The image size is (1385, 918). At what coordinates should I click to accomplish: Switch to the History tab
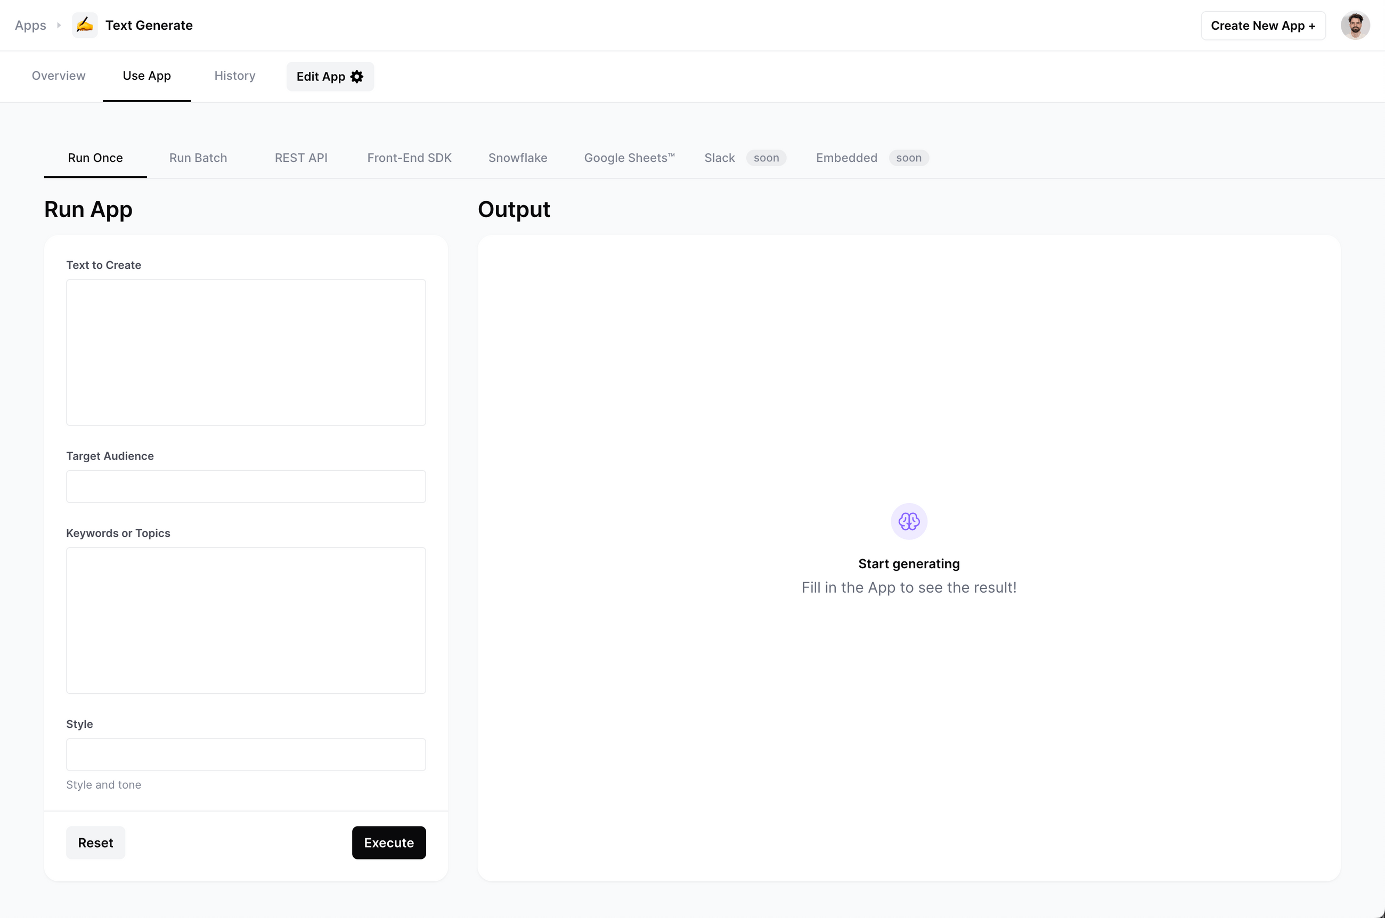pyautogui.click(x=234, y=76)
